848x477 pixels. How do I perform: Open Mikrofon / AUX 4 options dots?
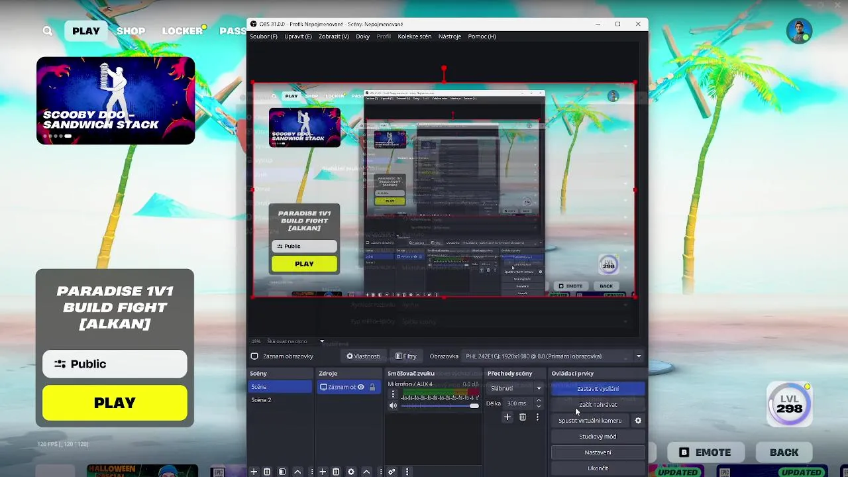pyautogui.click(x=392, y=394)
